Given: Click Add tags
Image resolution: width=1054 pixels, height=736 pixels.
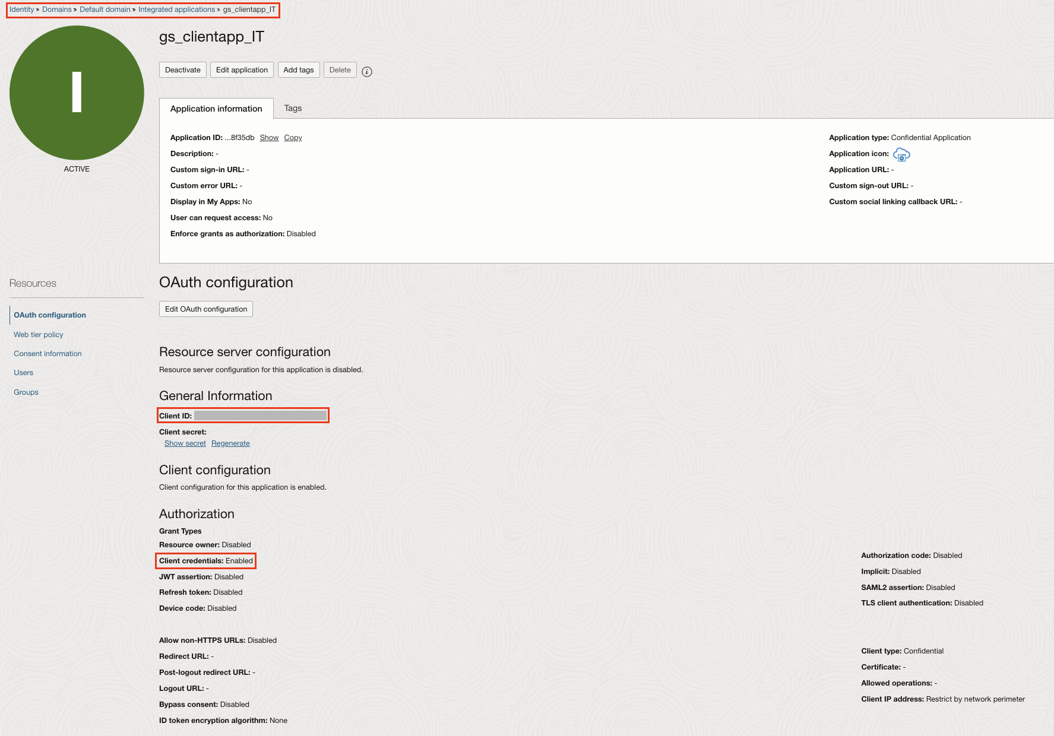Looking at the screenshot, I should 299,69.
